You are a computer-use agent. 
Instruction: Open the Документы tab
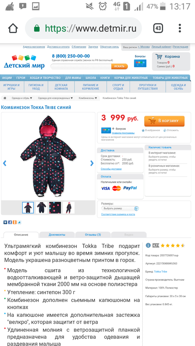tap(57, 235)
